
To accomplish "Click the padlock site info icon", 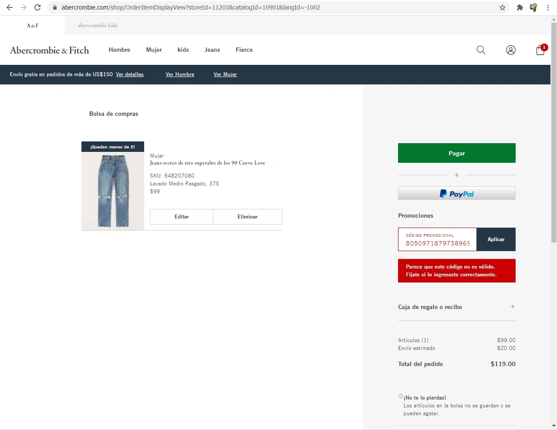I will tap(55, 7).
